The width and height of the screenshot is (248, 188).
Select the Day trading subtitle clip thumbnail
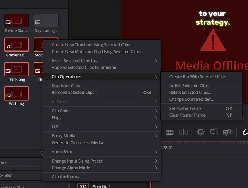46,20
